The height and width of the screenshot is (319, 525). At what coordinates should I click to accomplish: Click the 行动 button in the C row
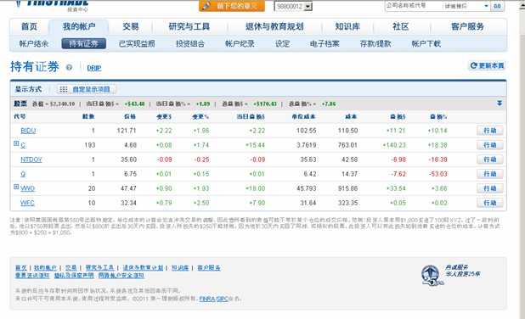pyautogui.click(x=490, y=145)
